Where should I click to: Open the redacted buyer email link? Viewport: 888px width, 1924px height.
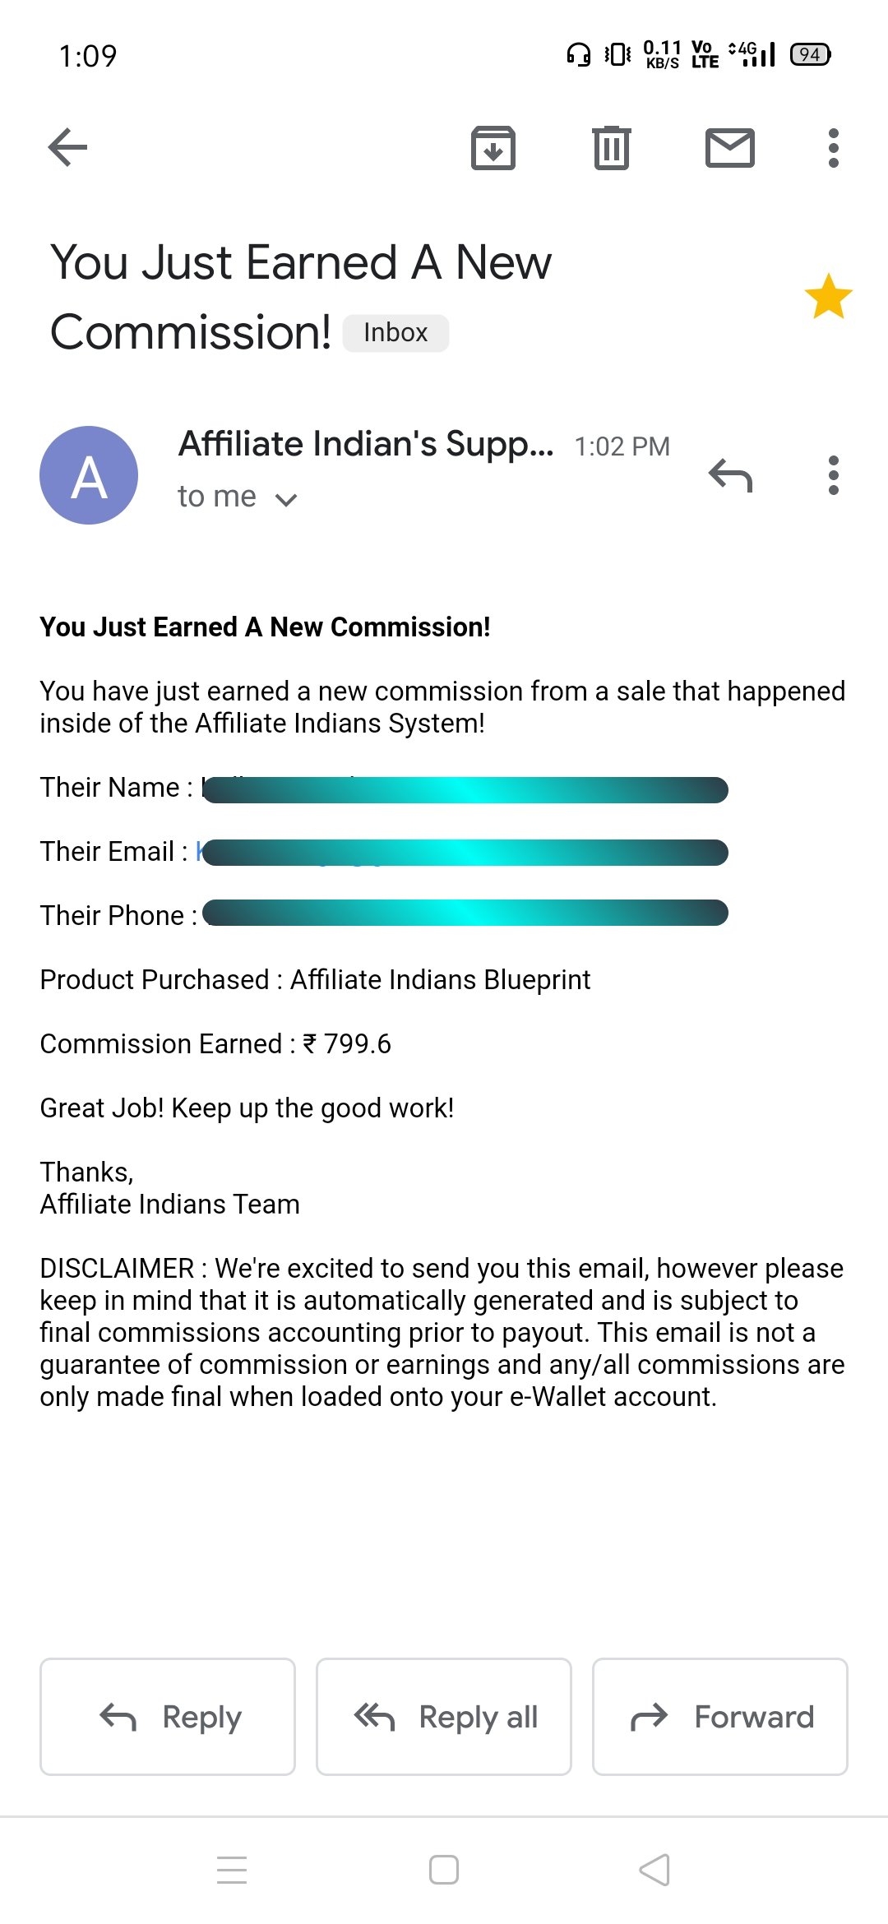tap(465, 853)
